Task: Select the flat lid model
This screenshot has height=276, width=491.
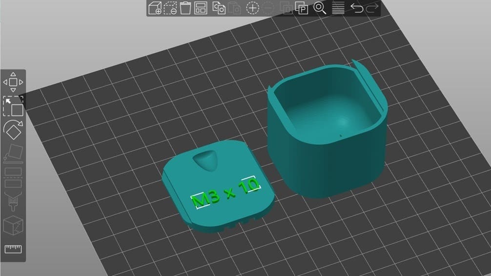Action: [x=218, y=186]
